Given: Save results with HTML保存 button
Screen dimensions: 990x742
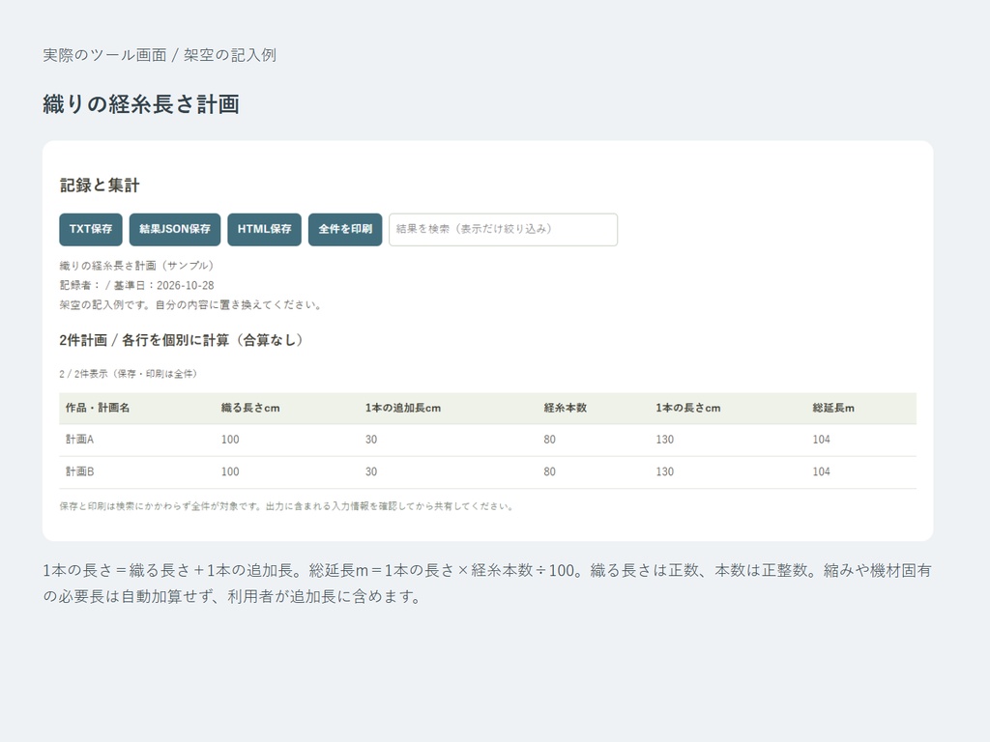Looking at the screenshot, I should pos(265,230).
